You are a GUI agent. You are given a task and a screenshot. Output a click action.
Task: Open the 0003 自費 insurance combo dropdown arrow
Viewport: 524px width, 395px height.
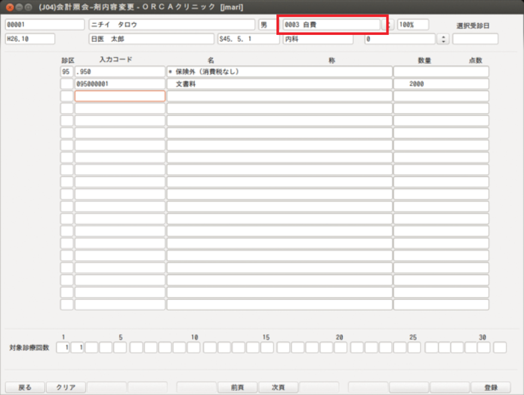(x=390, y=25)
